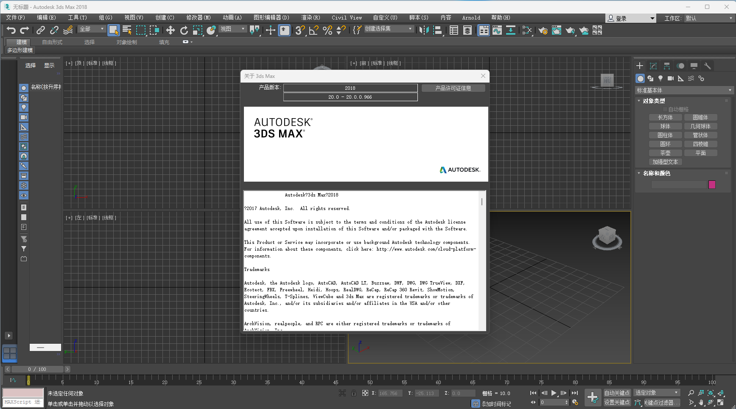Click the Set Keys plus-key icon
Screen dimensions: 736x409
click(593, 398)
